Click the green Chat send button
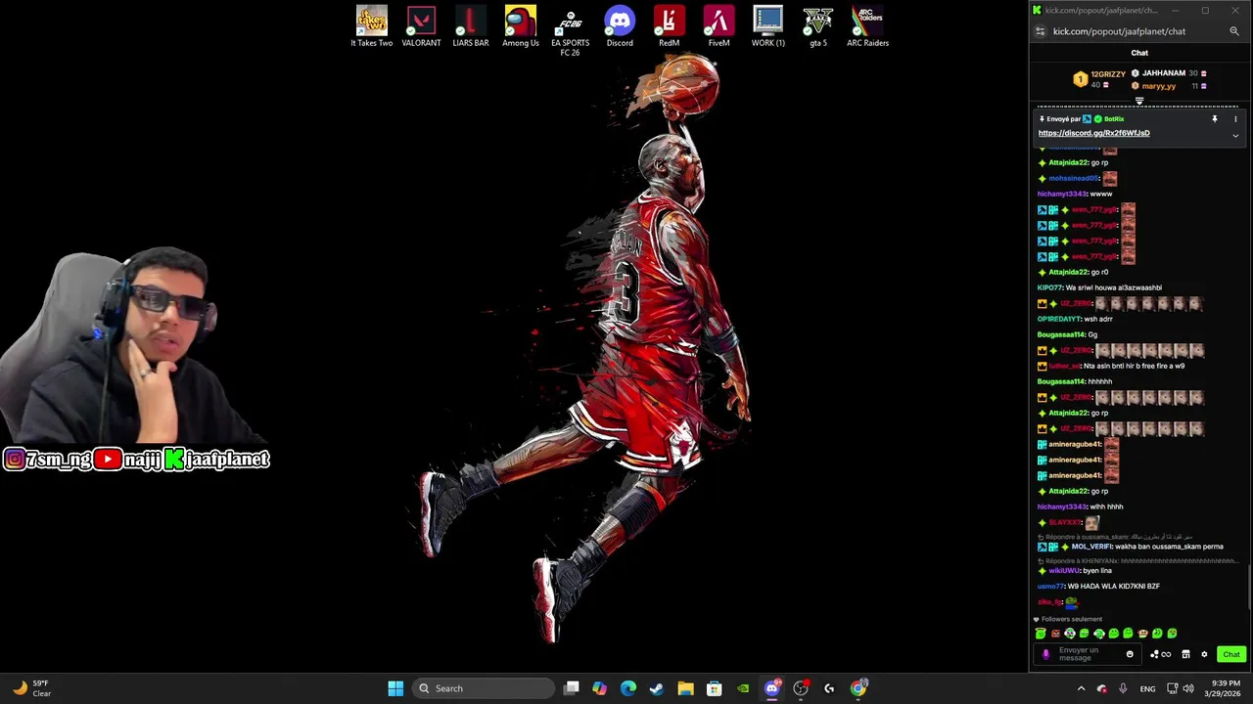This screenshot has width=1253, height=704. click(1230, 654)
